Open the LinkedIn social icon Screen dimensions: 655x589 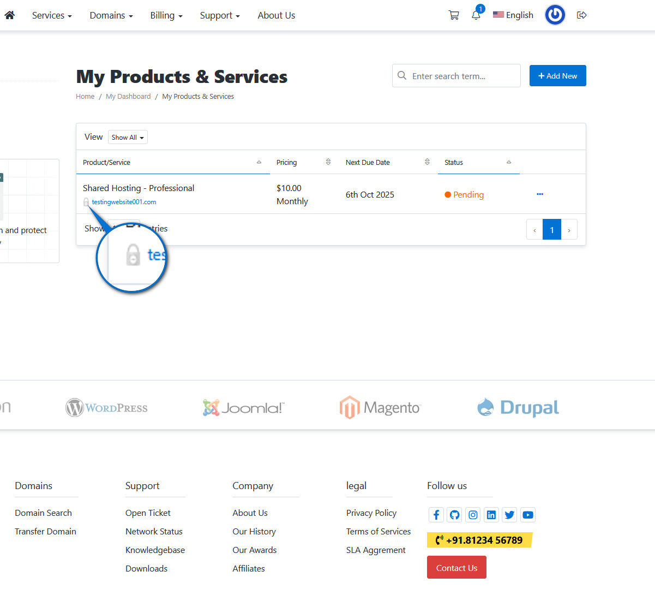point(491,515)
